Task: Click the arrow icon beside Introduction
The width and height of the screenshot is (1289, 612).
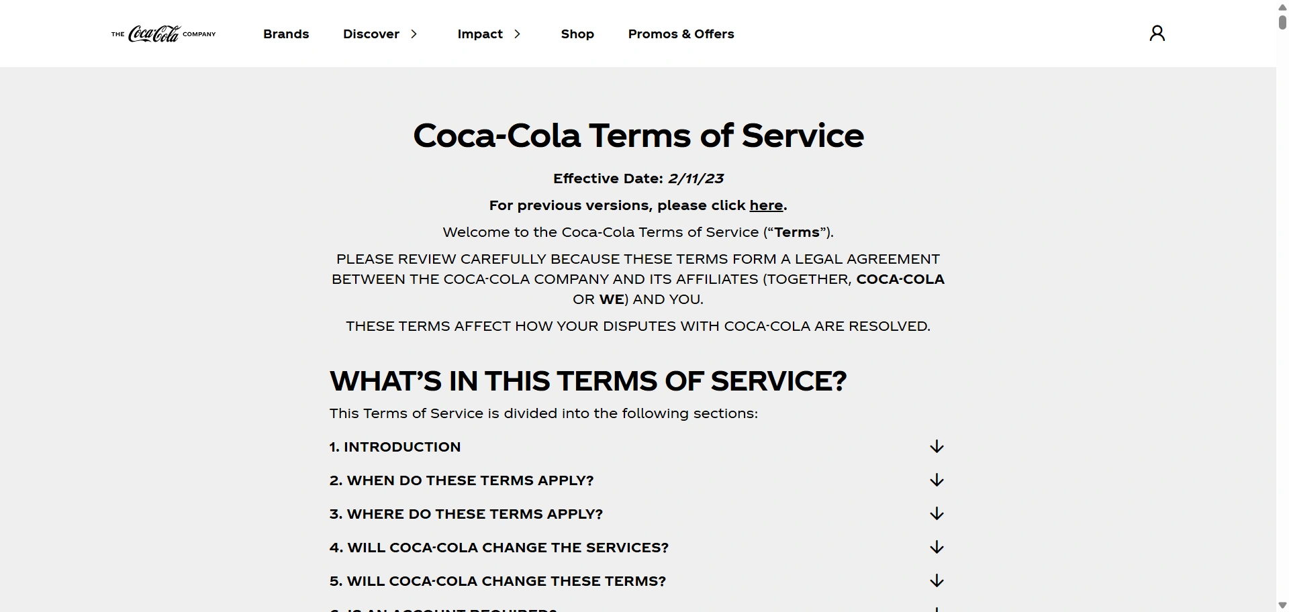Action: 937,447
